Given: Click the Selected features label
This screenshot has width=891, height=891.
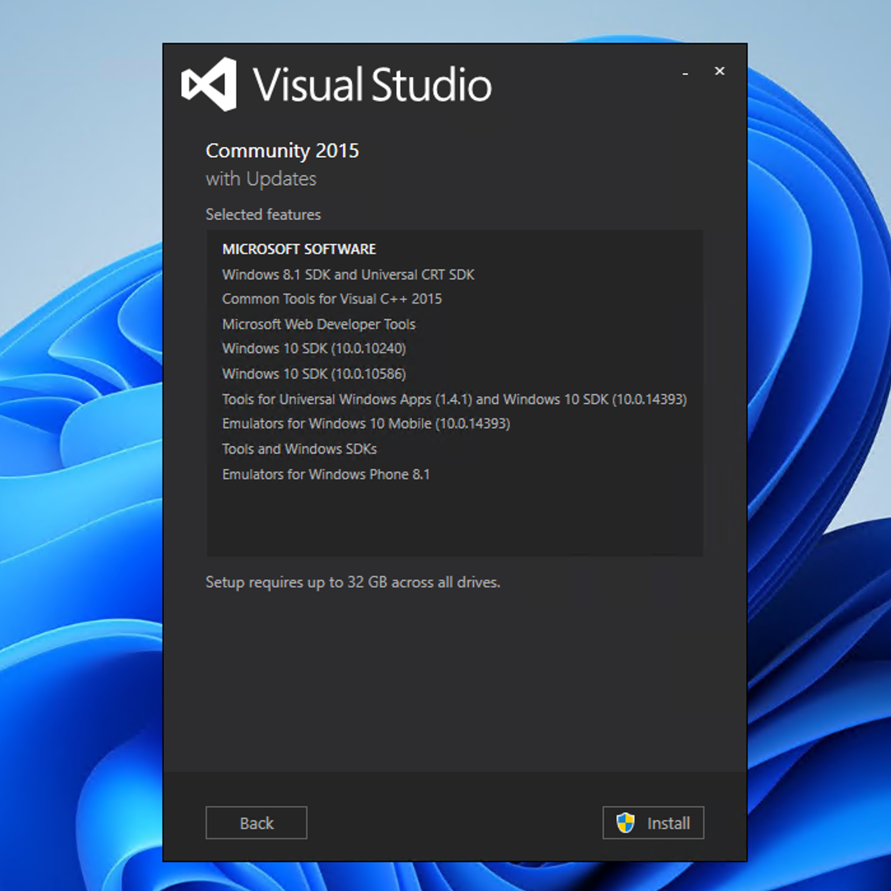Looking at the screenshot, I should tap(263, 214).
